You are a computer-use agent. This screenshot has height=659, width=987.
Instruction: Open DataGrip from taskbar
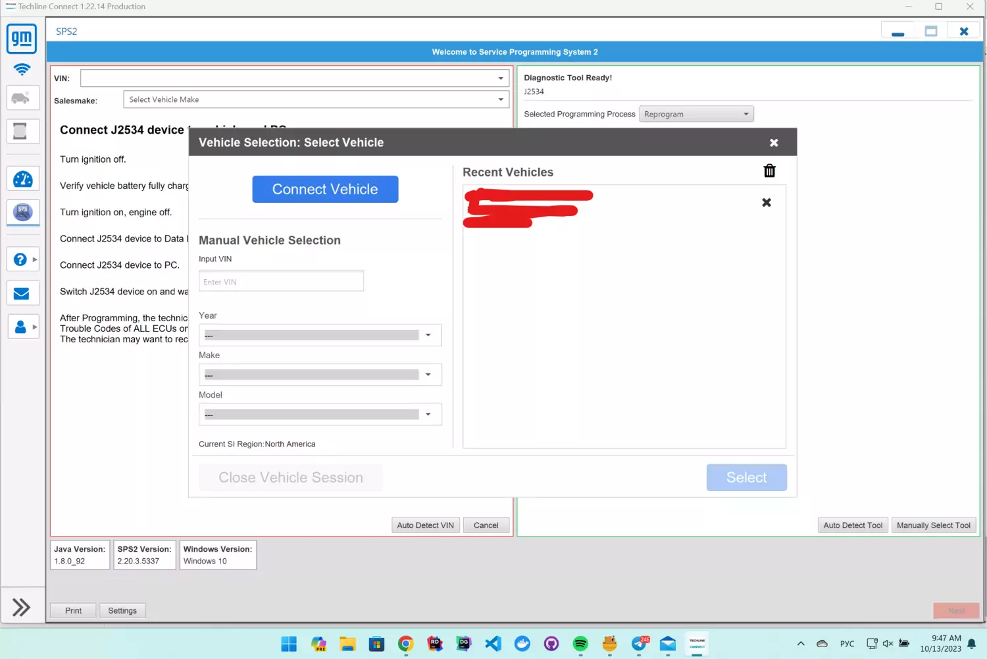pos(464,644)
